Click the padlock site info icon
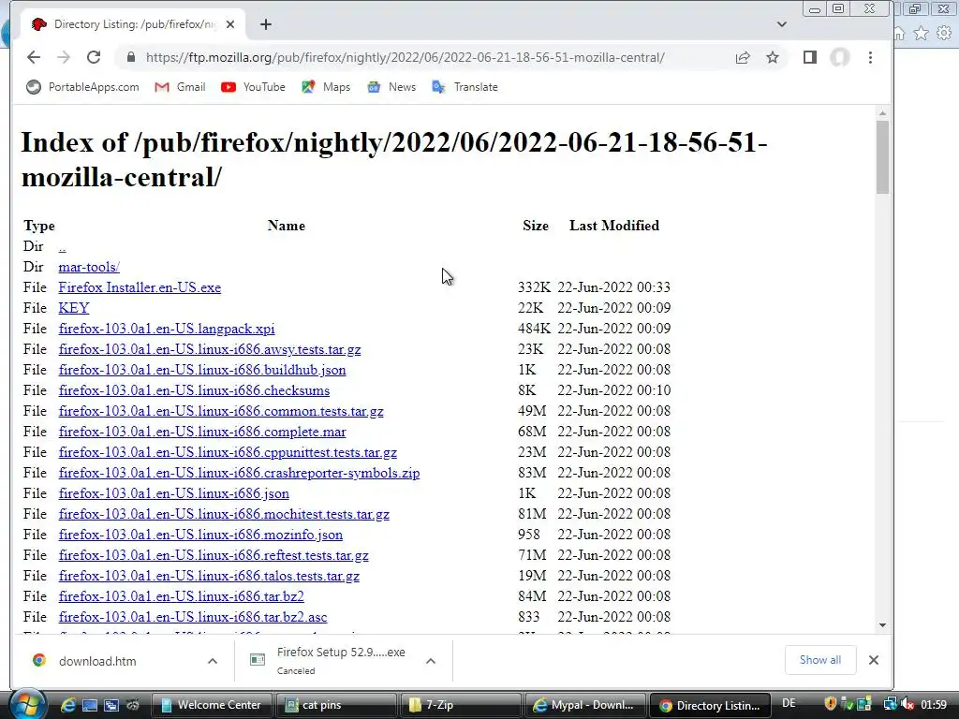This screenshot has height=719, width=959. click(130, 57)
